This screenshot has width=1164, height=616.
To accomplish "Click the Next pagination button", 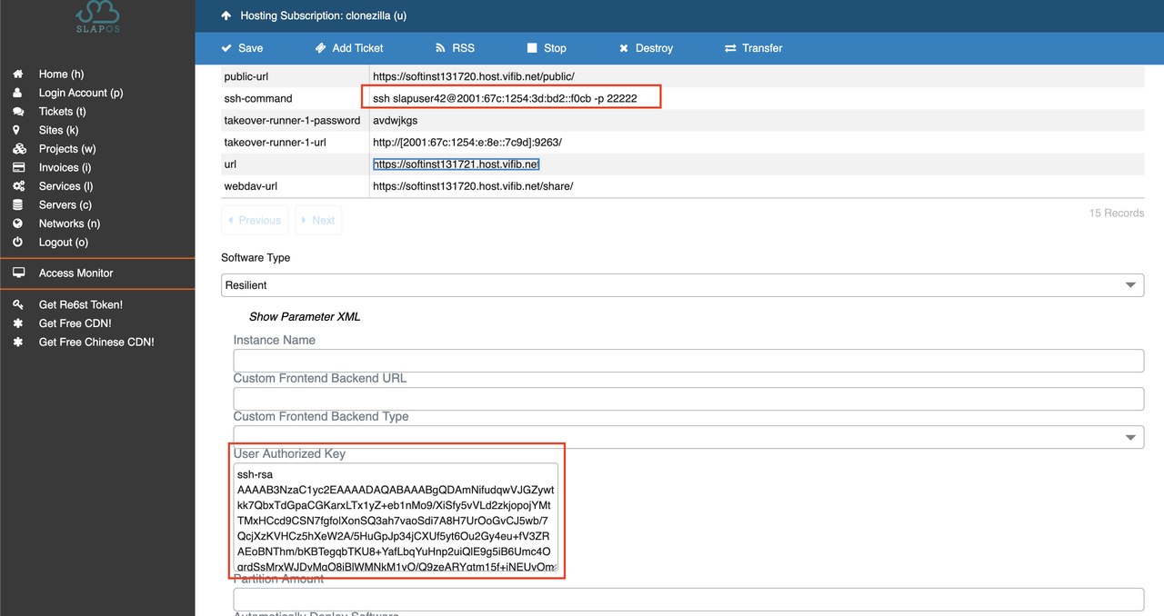I will (x=318, y=220).
